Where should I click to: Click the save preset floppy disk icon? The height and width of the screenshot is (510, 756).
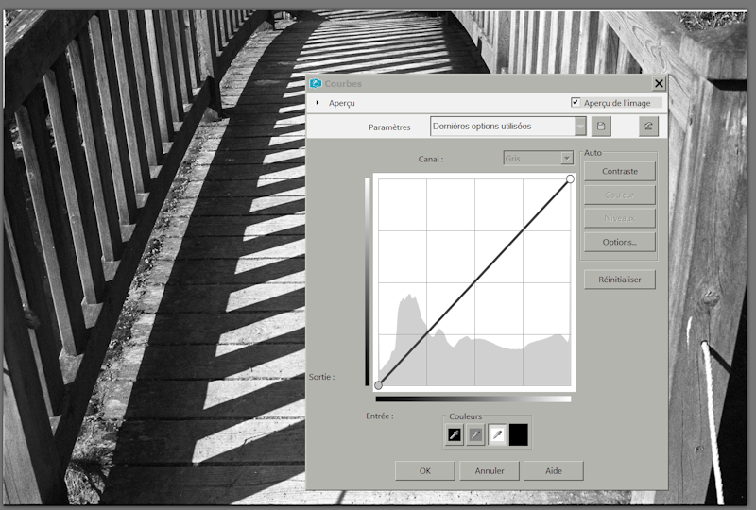click(602, 126)
